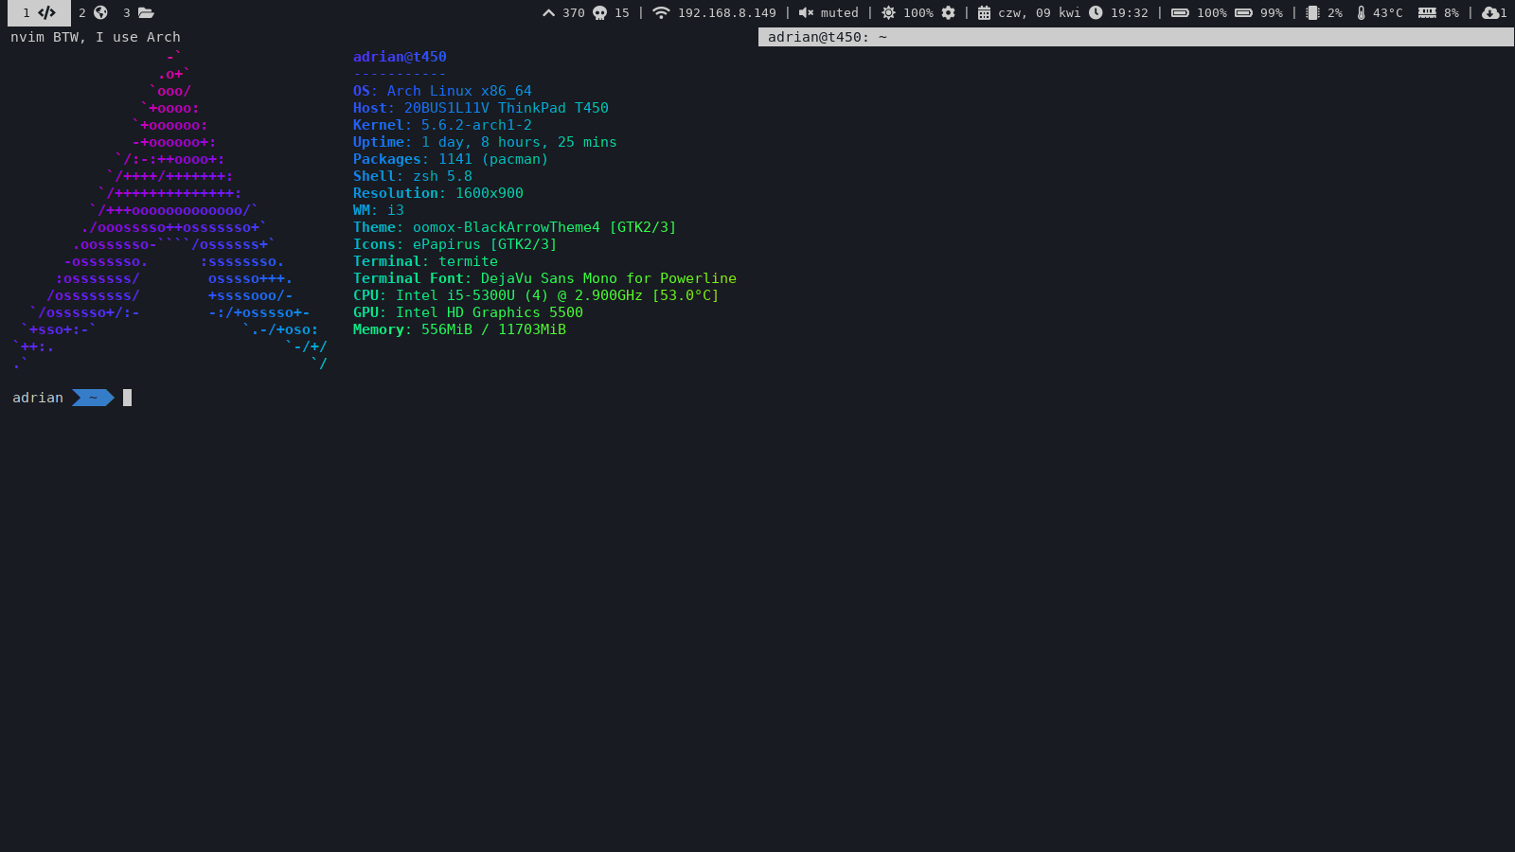Viewport: 1515px width, 852px height.
Task: Click the Terminal Font line
Action: click(544, 278)
